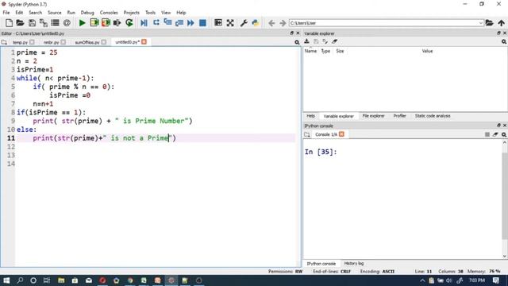The image size is (508, 286).
Task: Browse a working directory folder icon
Action: coord(489,23)
